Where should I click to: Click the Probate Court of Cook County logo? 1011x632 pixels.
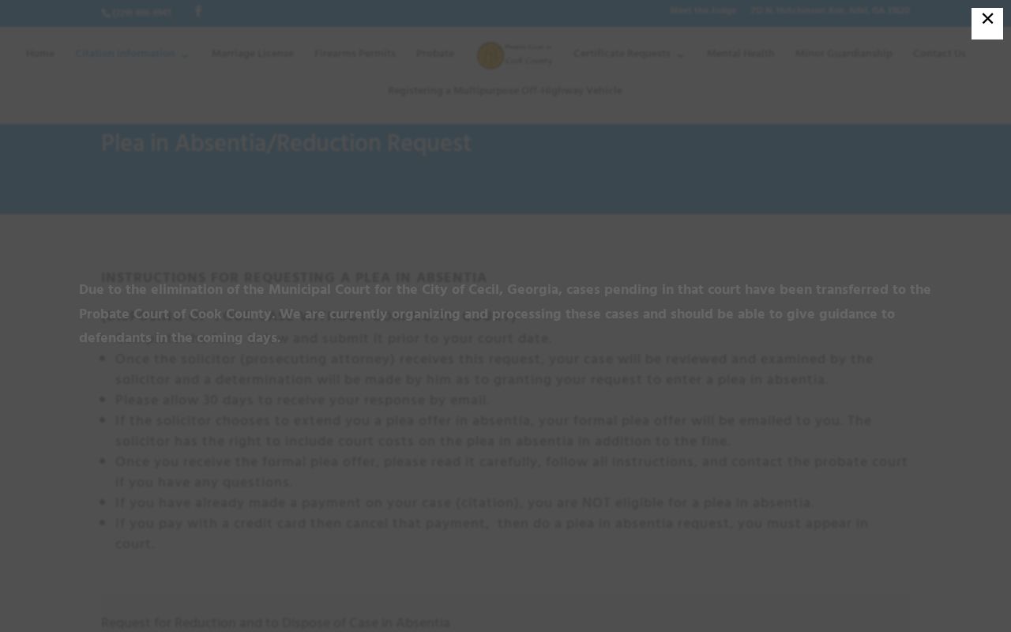click(514, 55)
